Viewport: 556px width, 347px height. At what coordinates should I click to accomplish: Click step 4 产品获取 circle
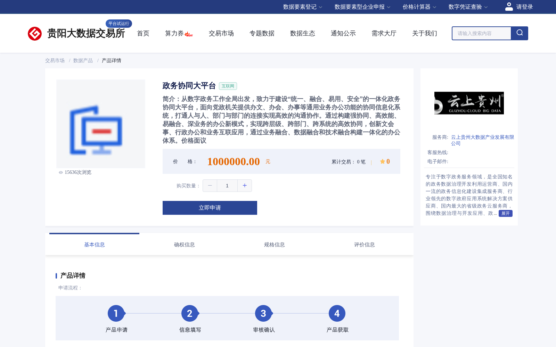coord(337,314)
